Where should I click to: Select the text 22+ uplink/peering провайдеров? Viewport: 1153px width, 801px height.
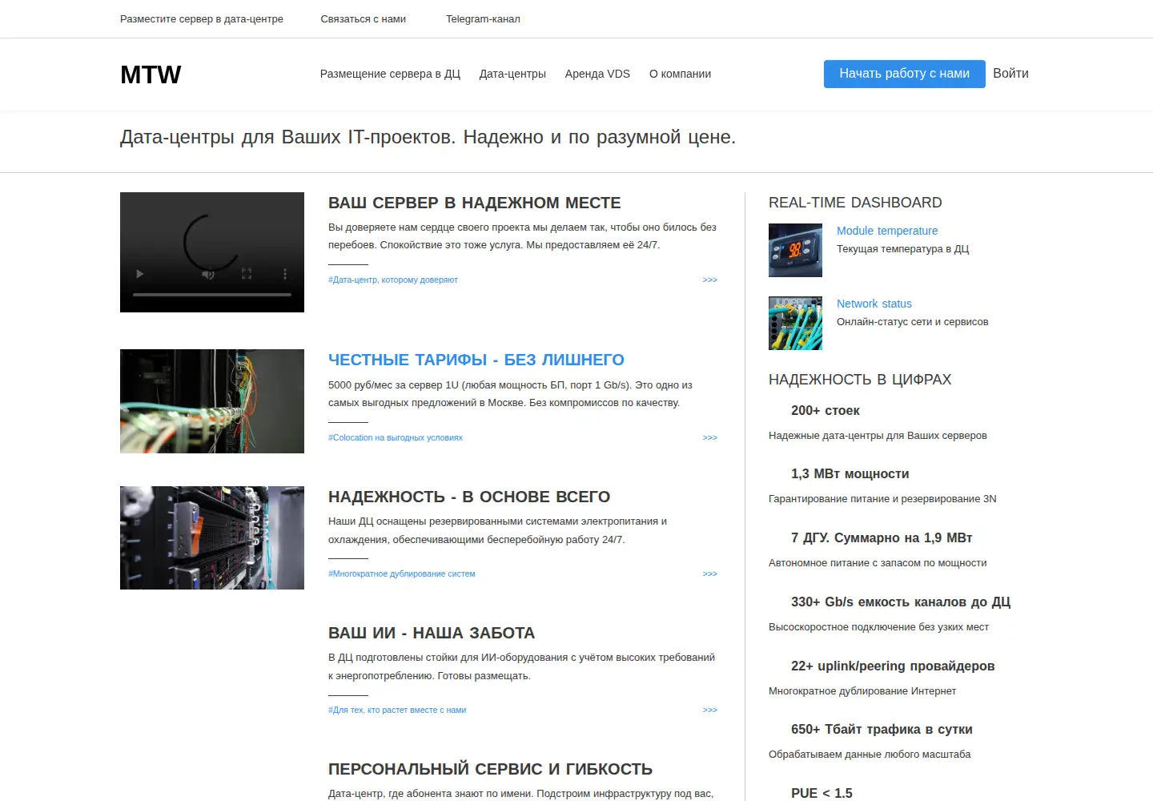pyautogui.click(x=893, y=666)
